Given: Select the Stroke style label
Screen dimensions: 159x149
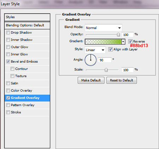Looking at the screenshot, I should 16,112.
